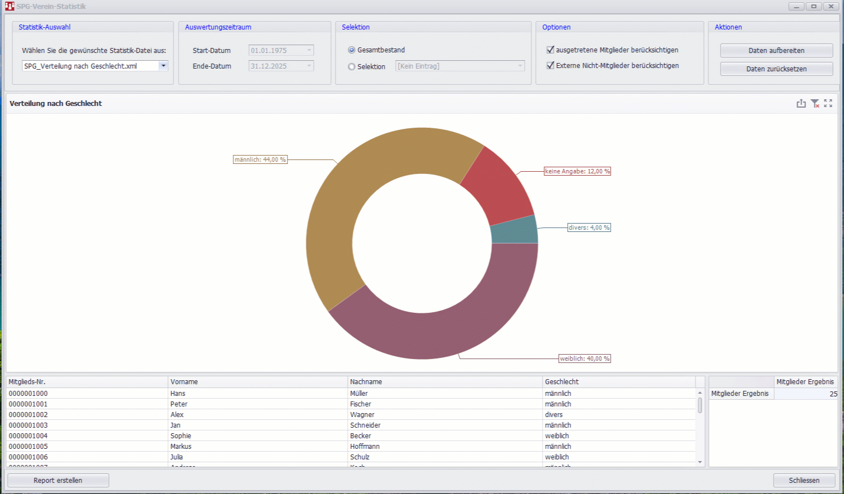
Task: Maximize the SPG-Verein-Statistik window
Action: (813, 6)
